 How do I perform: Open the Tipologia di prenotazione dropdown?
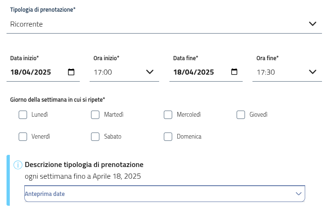[163, 24]
